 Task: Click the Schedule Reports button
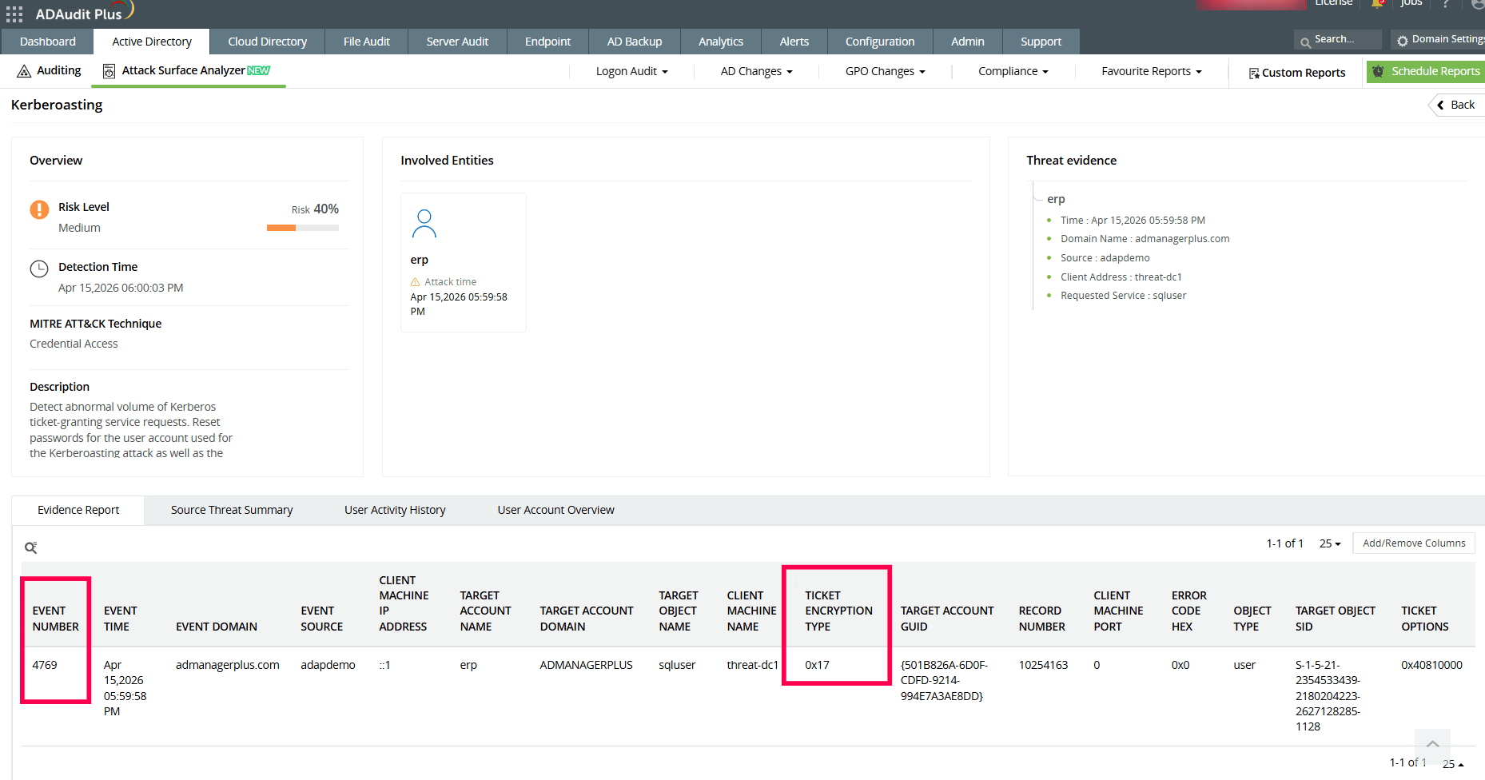[x=1426, y=72]
